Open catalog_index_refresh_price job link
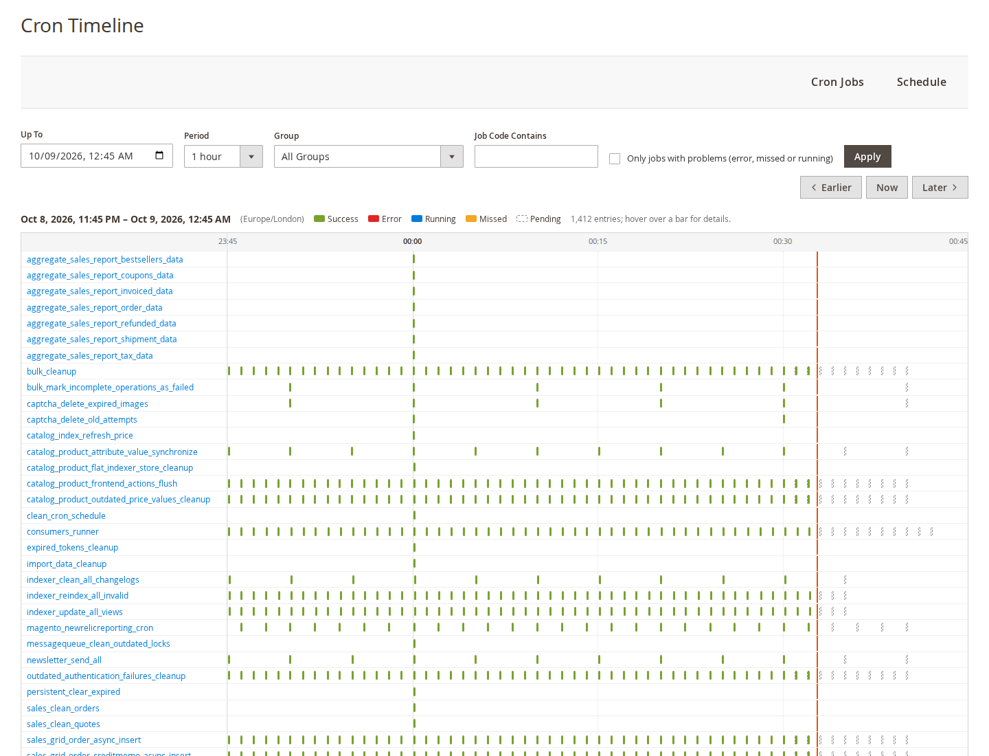This screenshot has width=989, height=756. coord(80,435)
